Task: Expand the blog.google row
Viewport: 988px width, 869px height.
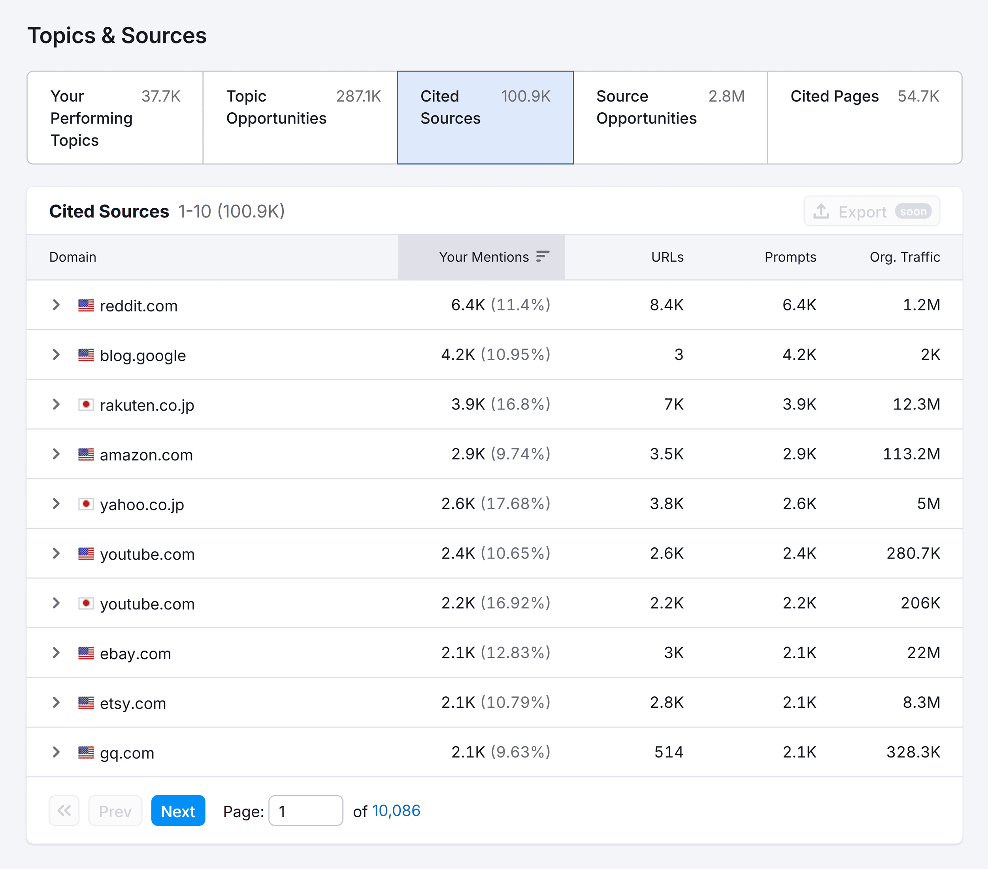Action: coord(56,355)
